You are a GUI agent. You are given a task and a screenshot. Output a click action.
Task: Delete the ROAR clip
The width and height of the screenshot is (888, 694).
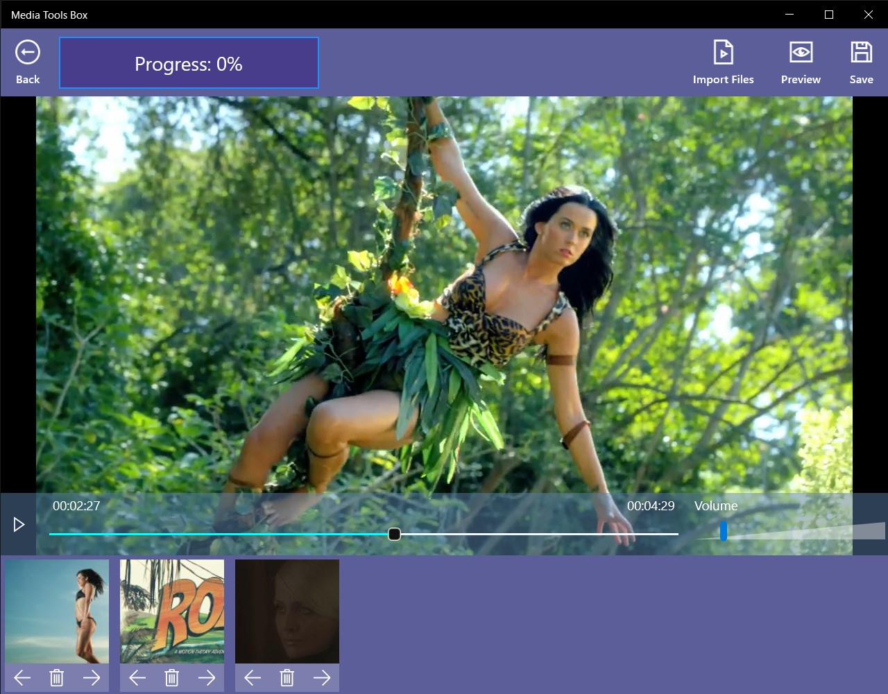pyautogui.click(x=172, y=678)
